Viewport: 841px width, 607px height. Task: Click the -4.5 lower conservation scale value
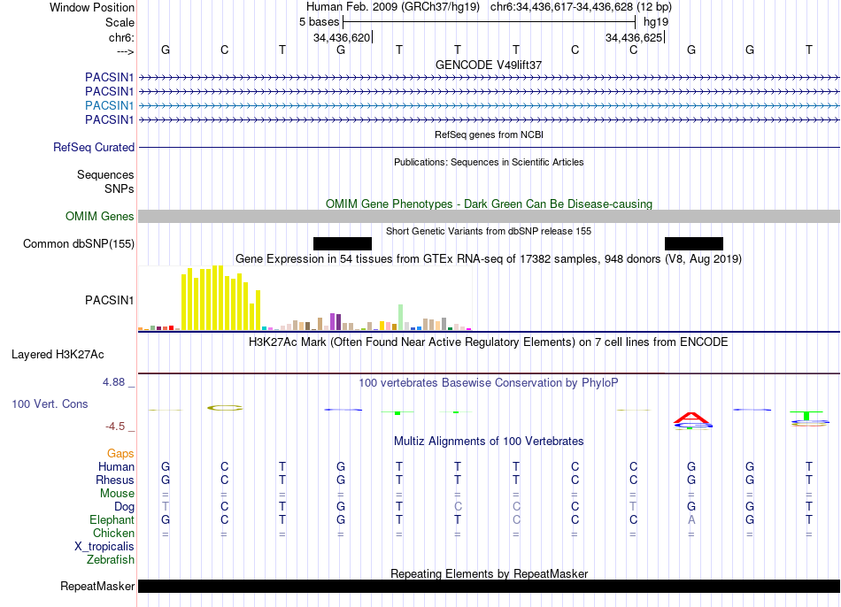click(x=115, y=426)
